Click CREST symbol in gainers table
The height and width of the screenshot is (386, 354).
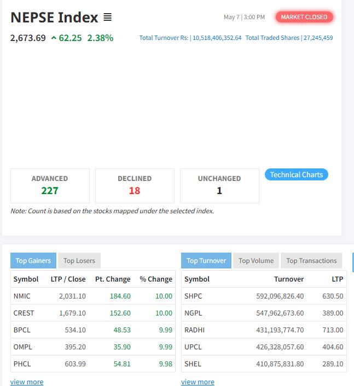coord(24,313)
